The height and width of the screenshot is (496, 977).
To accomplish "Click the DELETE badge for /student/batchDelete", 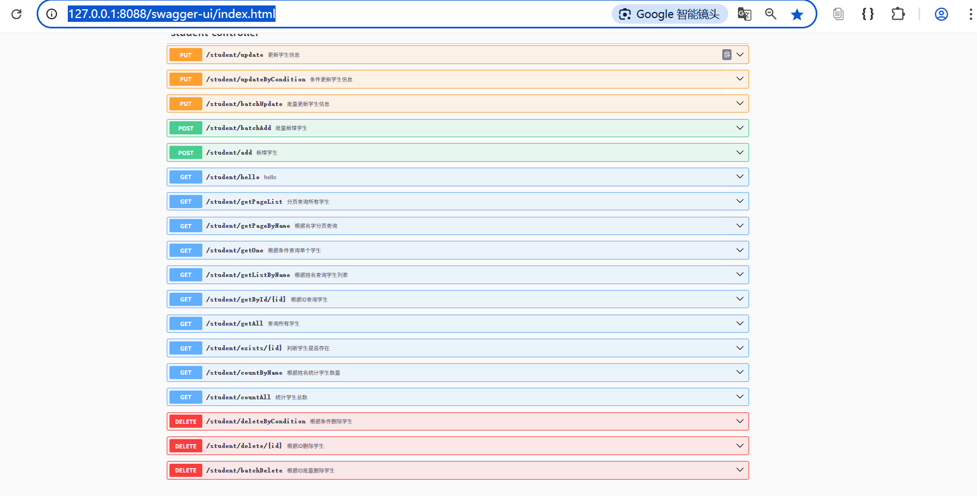I will click(x=186, y=470).
